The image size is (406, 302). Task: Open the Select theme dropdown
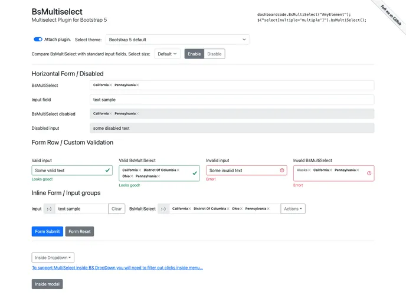coord(178,40)
